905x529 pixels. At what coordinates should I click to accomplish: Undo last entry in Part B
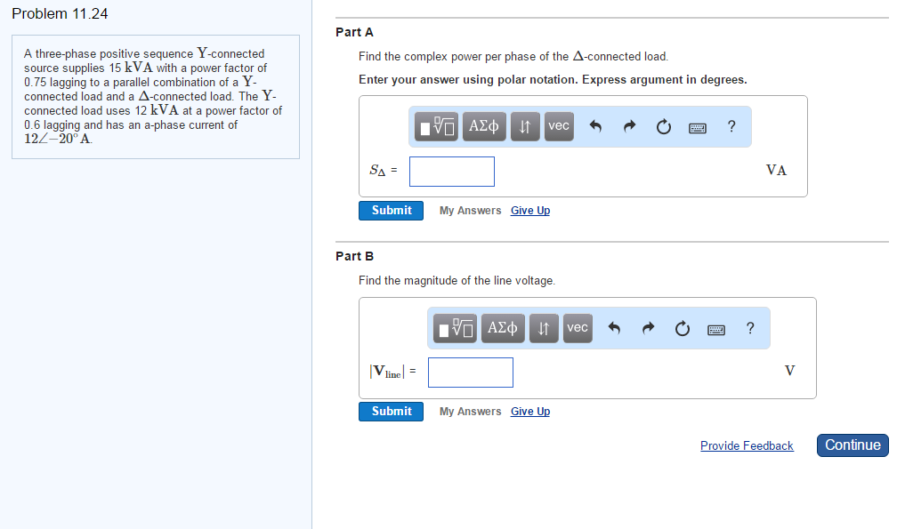614,329
